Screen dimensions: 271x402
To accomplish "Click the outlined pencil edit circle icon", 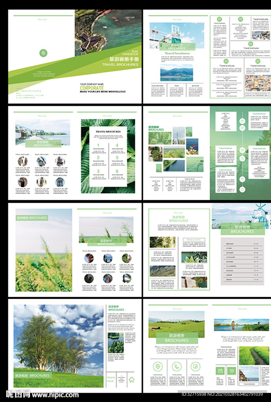I will [x=195, y=366].
